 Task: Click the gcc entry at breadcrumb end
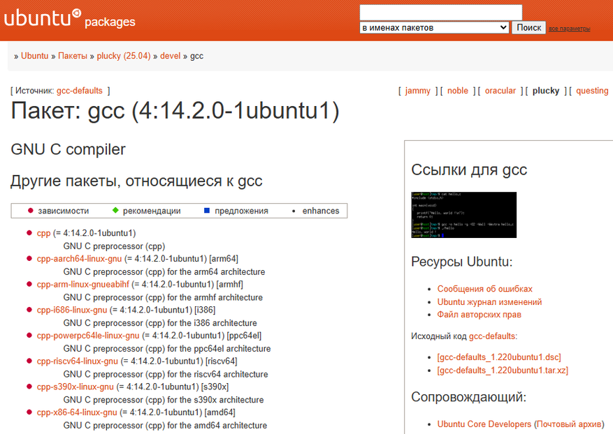[x=196, y=57]
